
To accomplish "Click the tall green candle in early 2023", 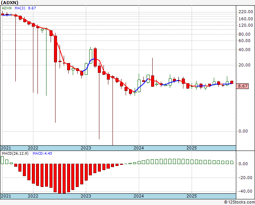I will (x=91, y=56).
